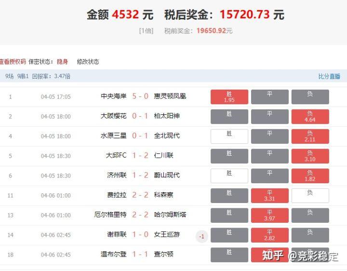Select 负 for 厄尔格里特 vs 哈尔姆斯塔

point(310,215)
